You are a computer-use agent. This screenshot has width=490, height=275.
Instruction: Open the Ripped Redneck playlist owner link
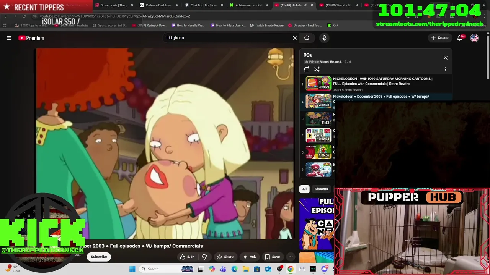331,62
